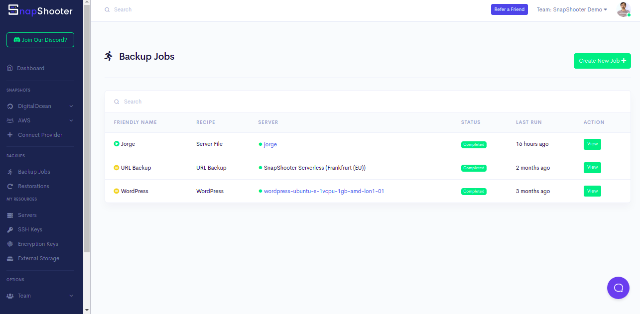Click Create New Job button

[602, 61]
